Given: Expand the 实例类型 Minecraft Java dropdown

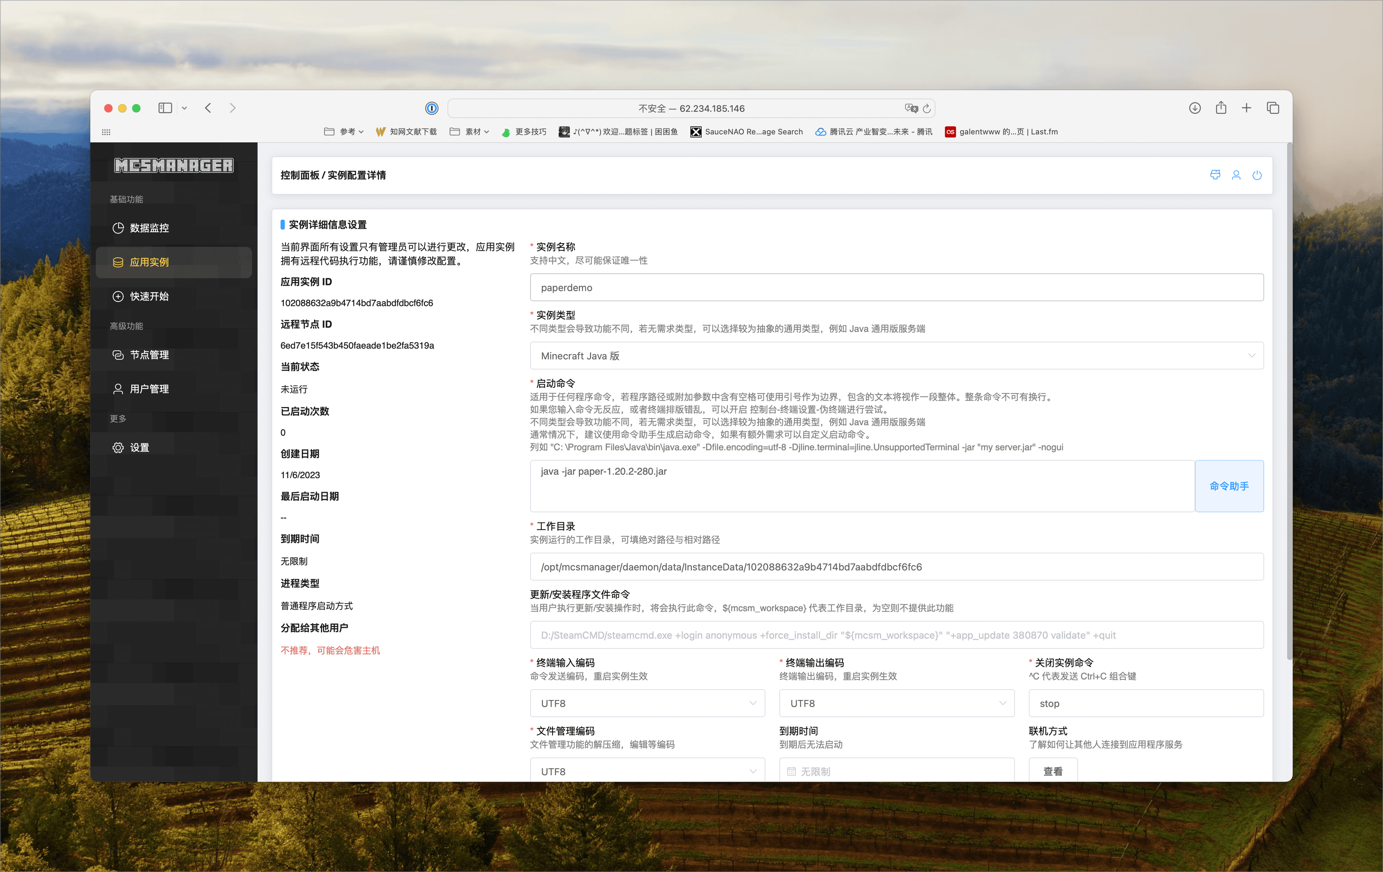Looking at the screenshot, I should point(896,356).
